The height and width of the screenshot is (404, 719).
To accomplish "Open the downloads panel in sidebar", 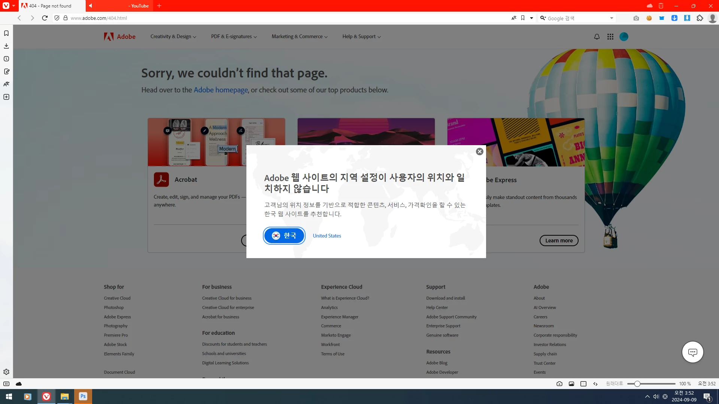I will pyautogui.click(x=6, y=46).
